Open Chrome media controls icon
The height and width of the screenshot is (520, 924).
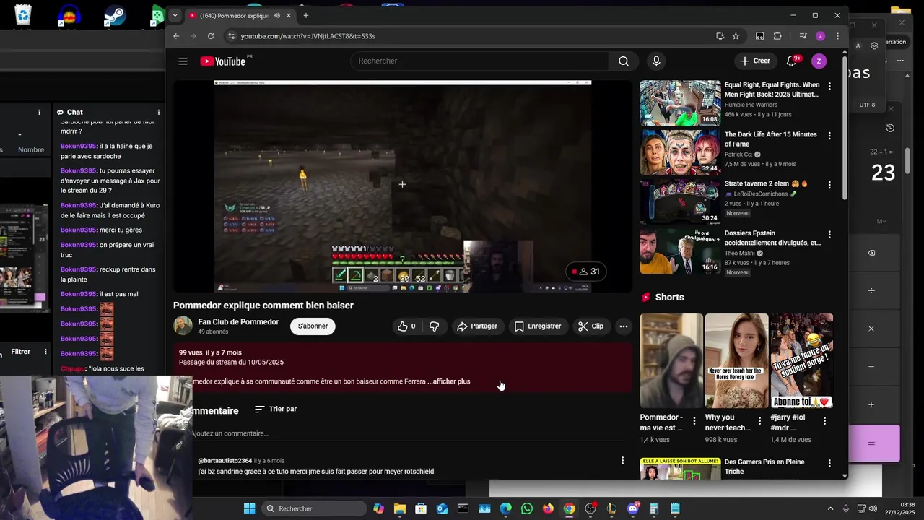[803, 36]
